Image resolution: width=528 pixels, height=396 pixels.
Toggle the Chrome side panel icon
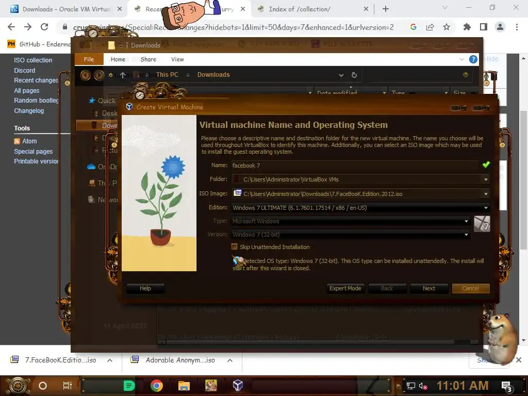pos(484,27)
